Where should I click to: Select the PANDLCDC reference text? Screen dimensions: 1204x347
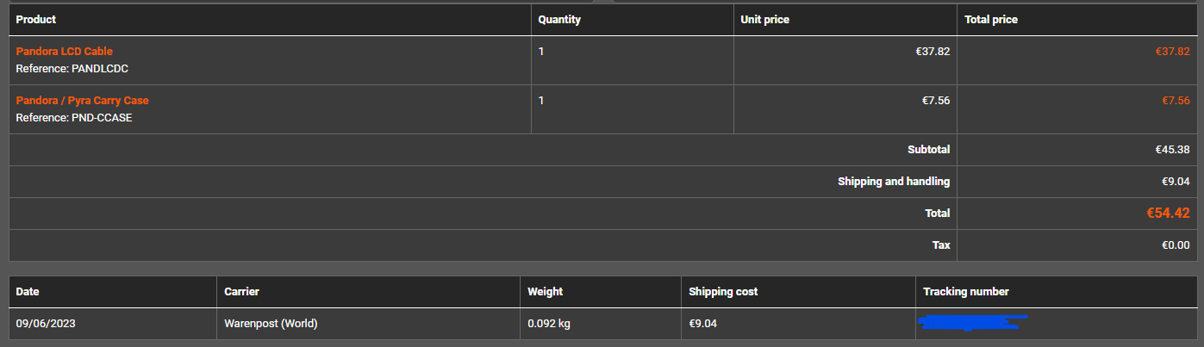(x=100, y=69)
